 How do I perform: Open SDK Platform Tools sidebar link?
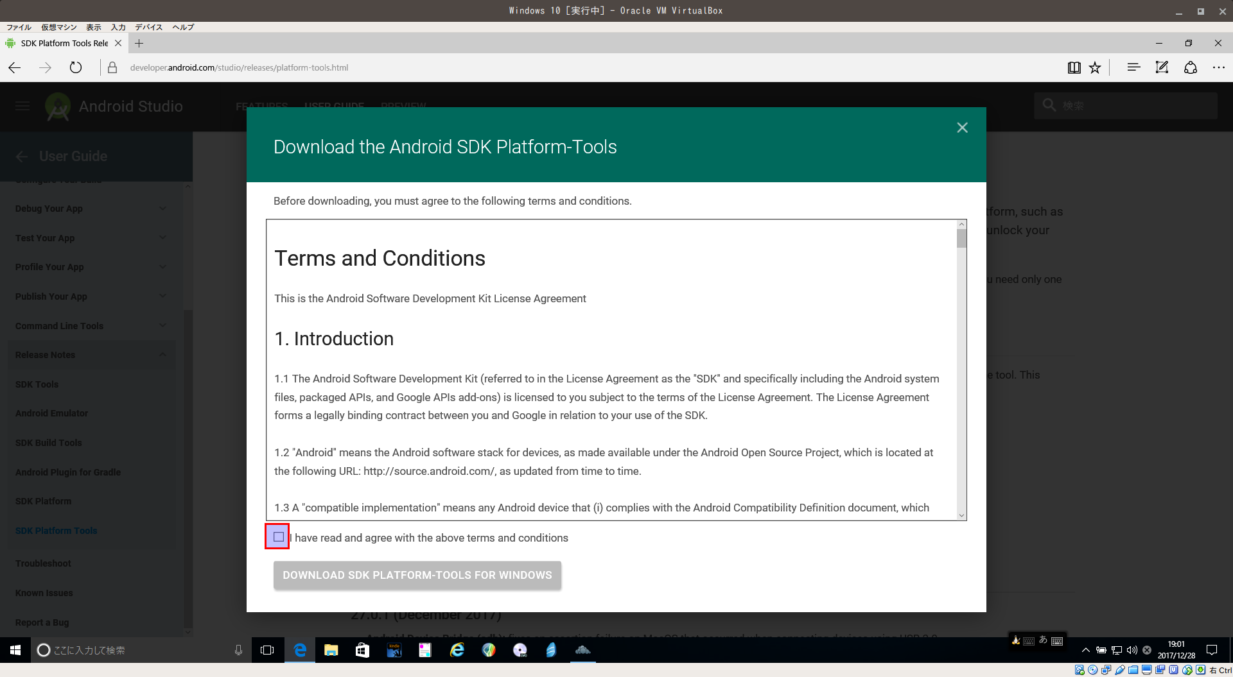pos(57,531)
